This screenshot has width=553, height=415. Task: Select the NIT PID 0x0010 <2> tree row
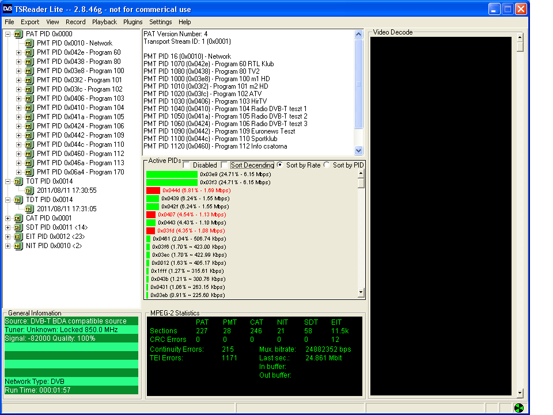(x=54, y=246)
